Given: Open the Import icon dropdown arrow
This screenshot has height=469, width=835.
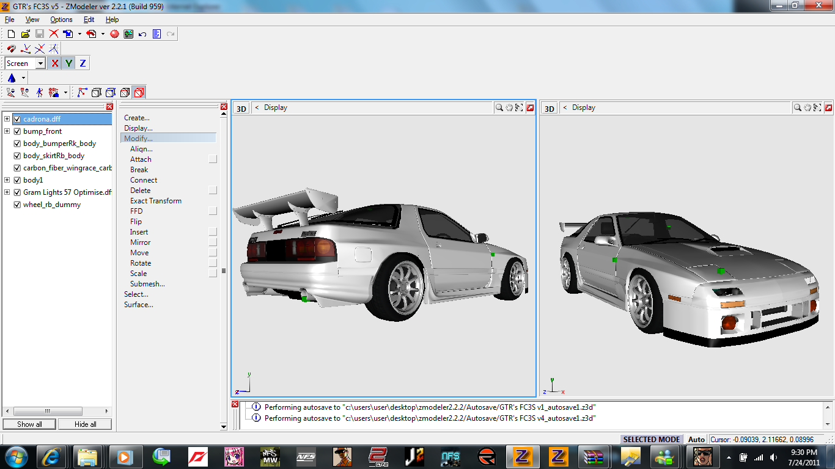Looking at the screenshot, I should point(79,34).
